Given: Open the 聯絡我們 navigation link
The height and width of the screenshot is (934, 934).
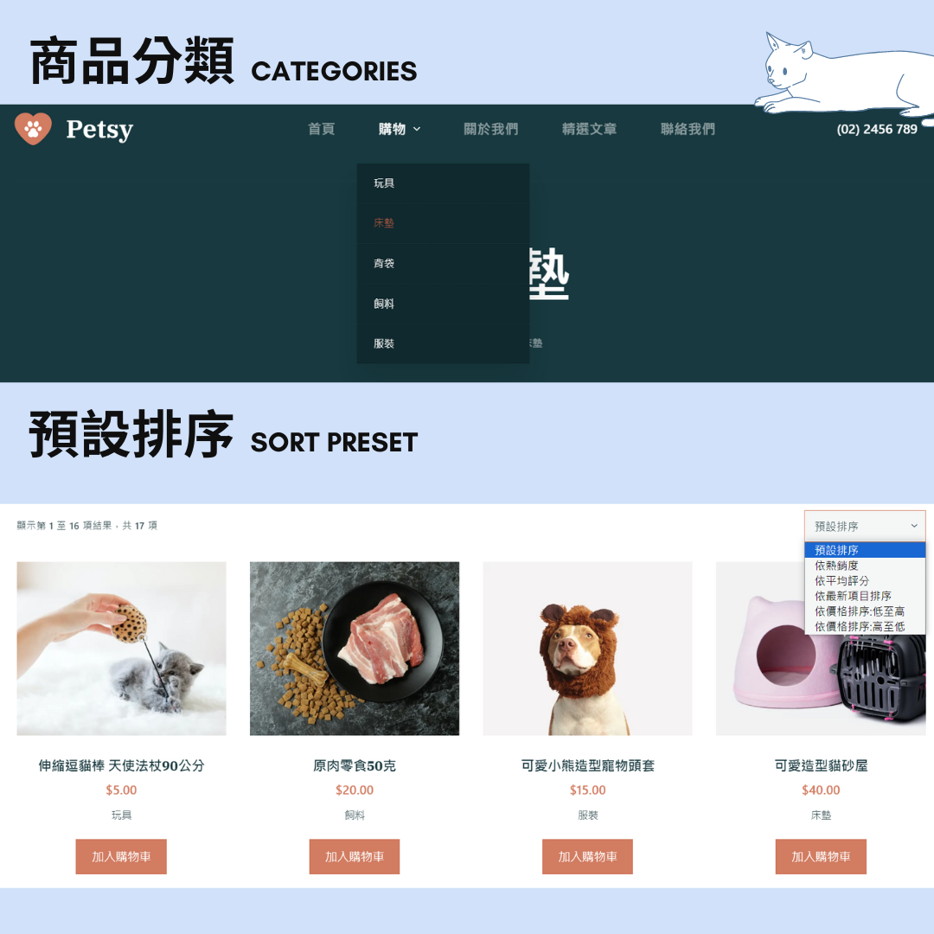Looking at the screenshot, I should click(x=688, y=129).
